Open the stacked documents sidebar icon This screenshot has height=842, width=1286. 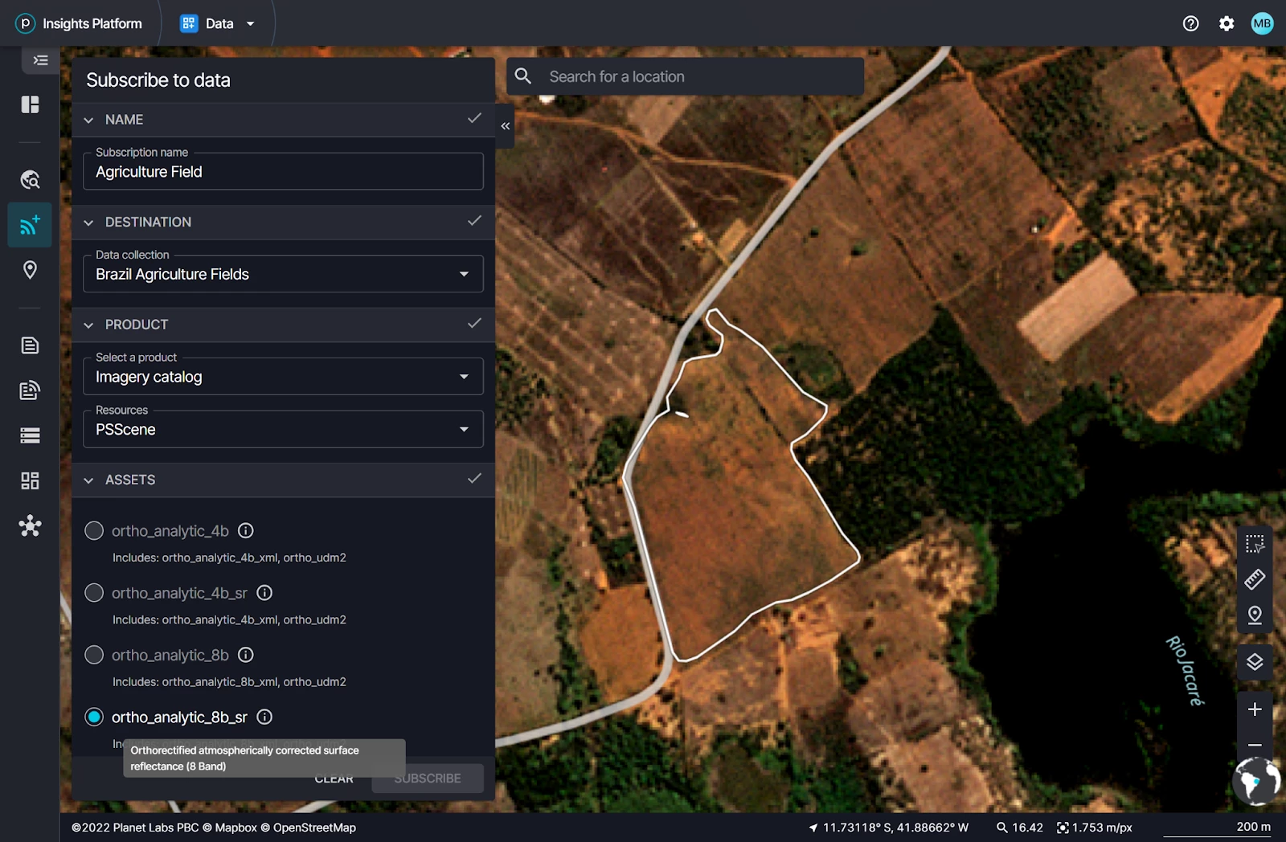[30, 390]
